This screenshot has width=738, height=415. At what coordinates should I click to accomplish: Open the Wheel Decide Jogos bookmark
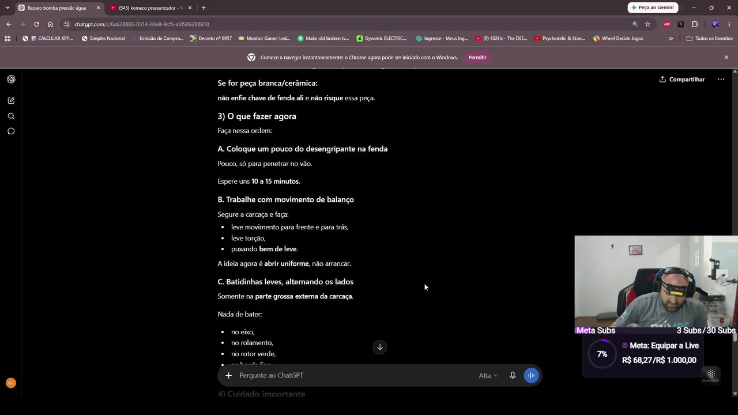click(x=619, y=39)
